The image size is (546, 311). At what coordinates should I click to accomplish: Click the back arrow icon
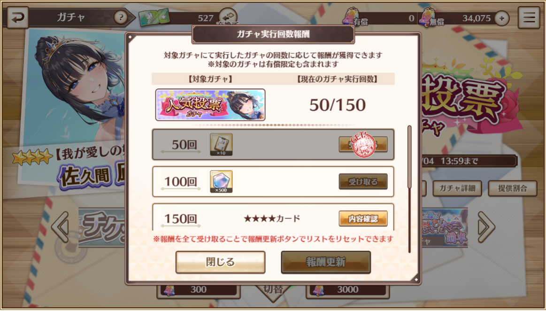click(x=17, y=17)
